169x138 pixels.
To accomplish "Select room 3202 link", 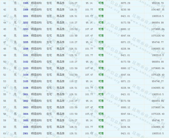I will 25,22.
